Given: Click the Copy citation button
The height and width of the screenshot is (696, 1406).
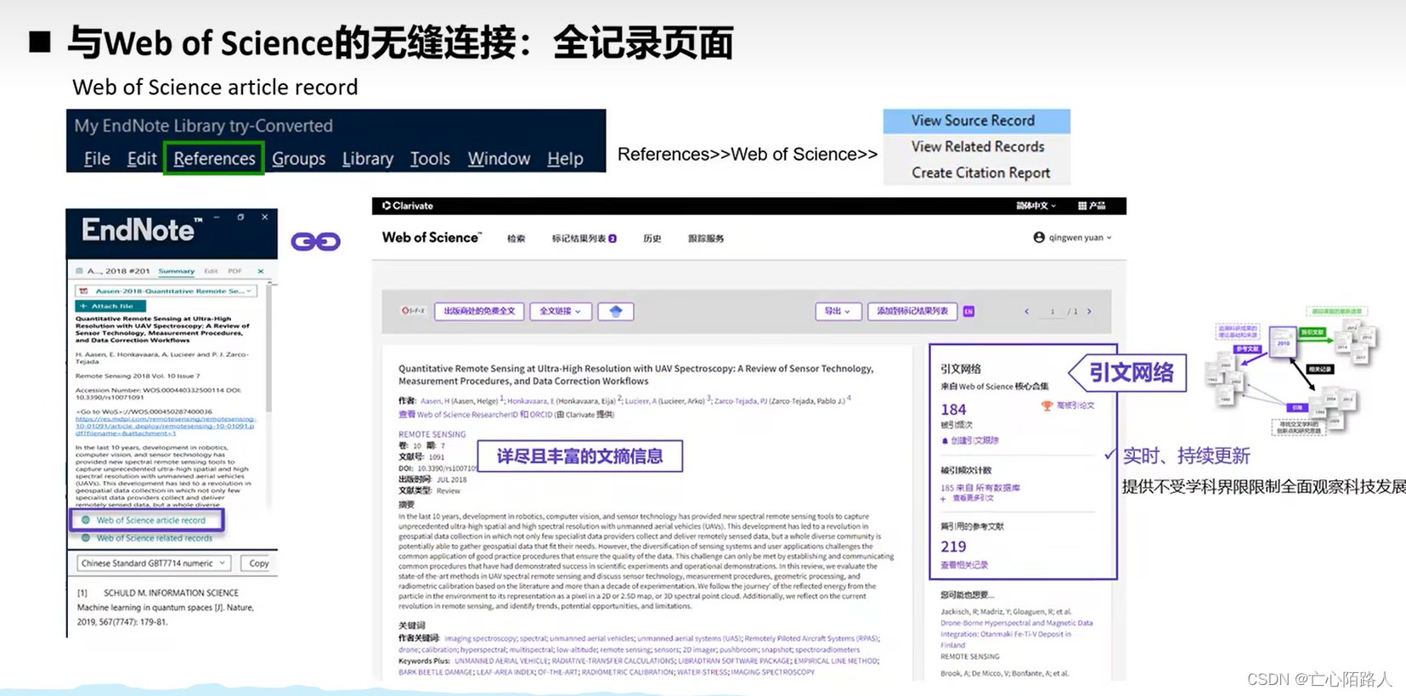Looking at the screenshot, I should 258,563.
